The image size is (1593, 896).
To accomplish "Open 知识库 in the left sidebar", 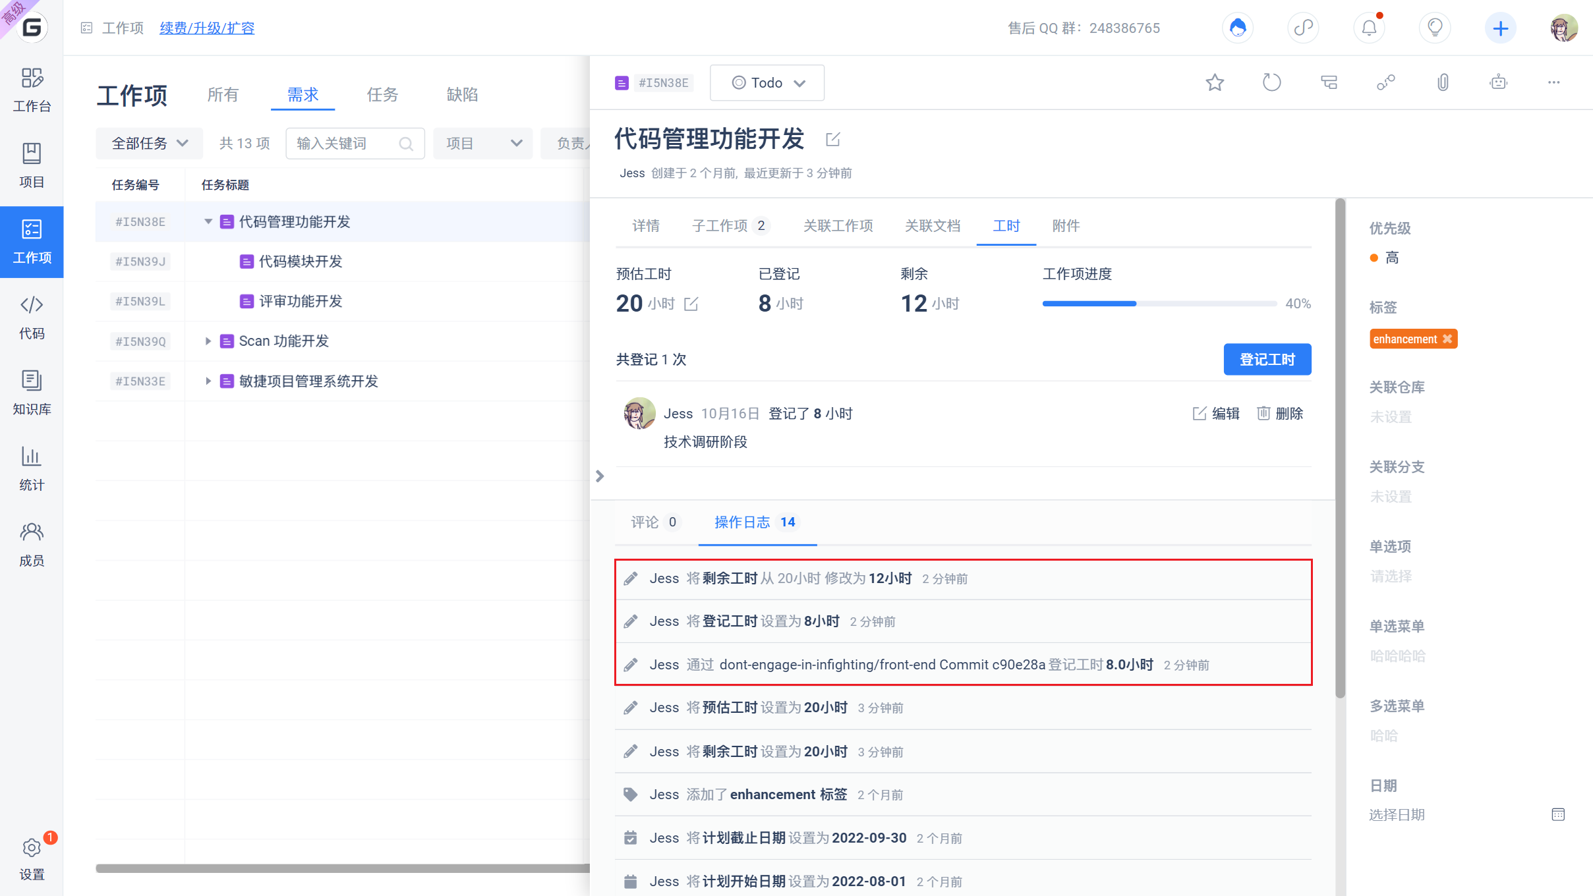I will 32,393.
